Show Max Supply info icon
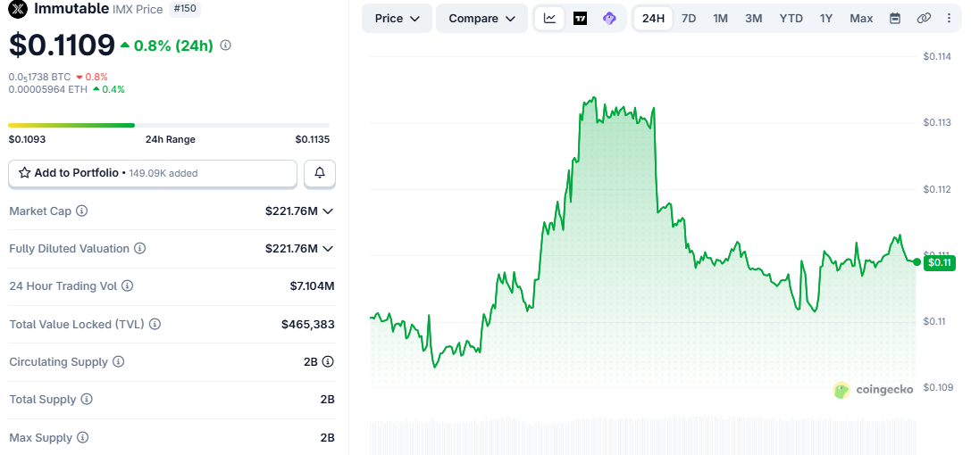 (x=83, y=438)
